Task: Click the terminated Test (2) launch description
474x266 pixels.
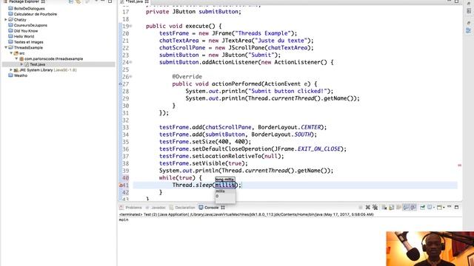Action: pos(247,214)
